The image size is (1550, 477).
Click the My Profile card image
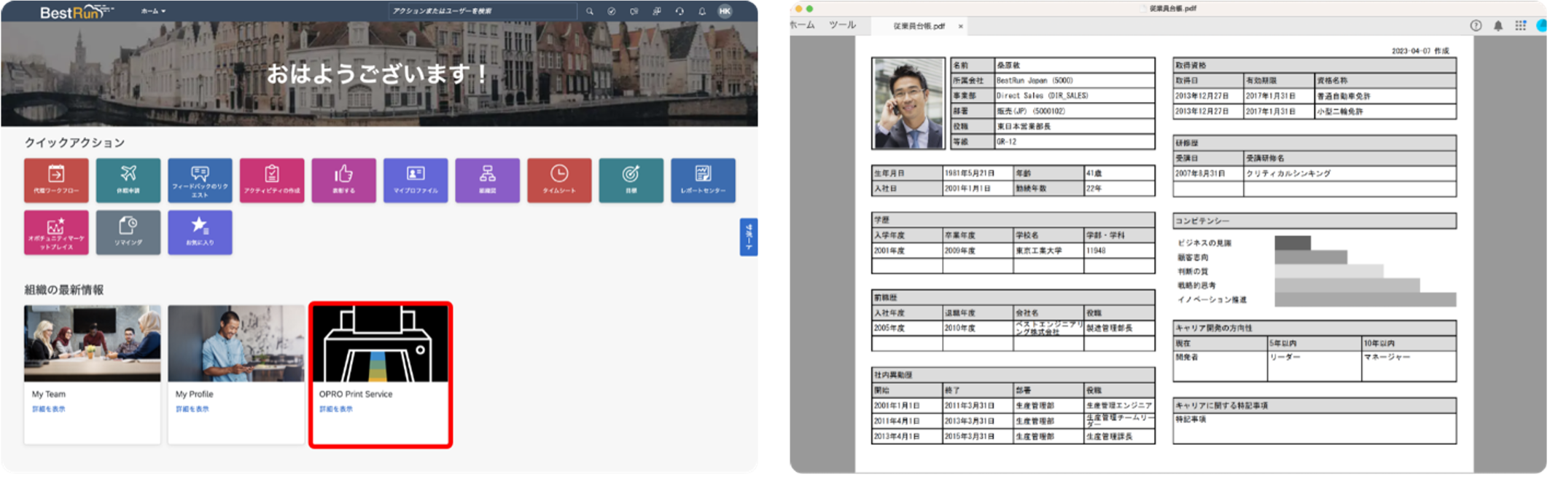click(x=236, y=343)
